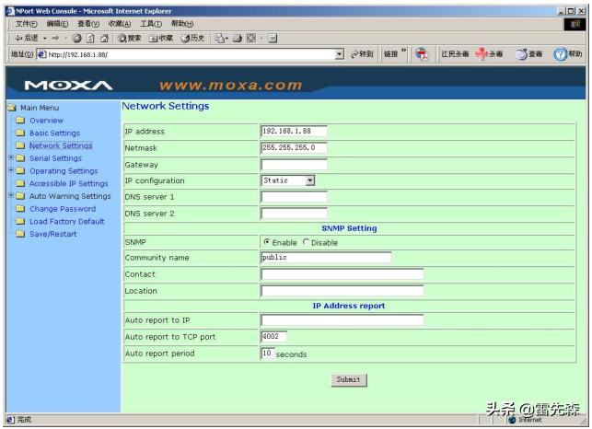The width and height of the screenshot is (592, 429).
Task: Click the Submit button
Action: point(349,379)
